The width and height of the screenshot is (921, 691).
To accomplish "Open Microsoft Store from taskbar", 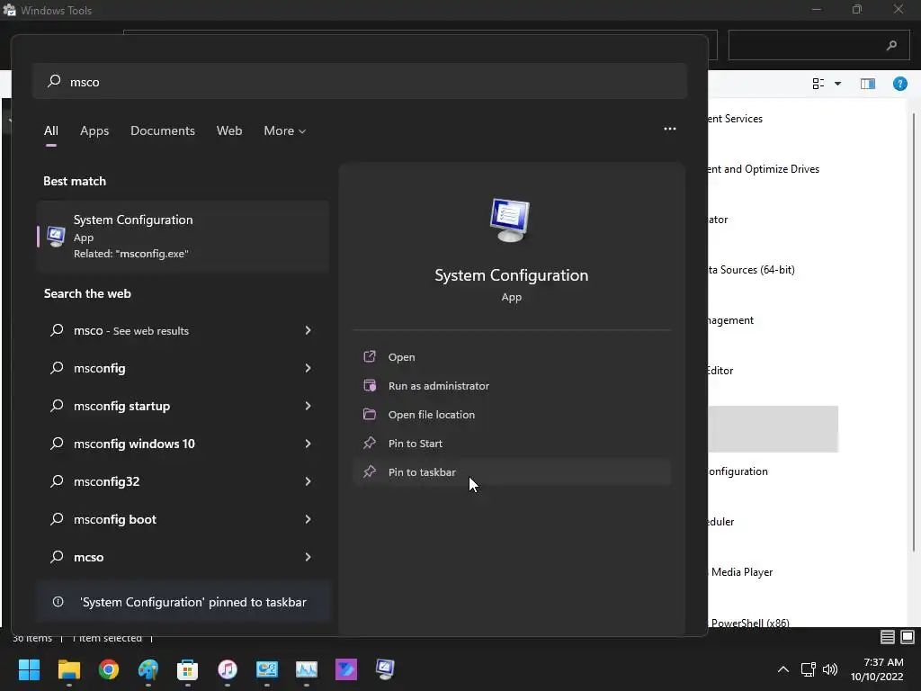I will click(x=187, y=669).
